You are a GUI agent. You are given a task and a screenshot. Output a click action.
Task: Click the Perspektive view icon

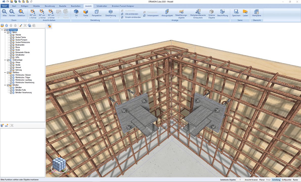[96, 12]
